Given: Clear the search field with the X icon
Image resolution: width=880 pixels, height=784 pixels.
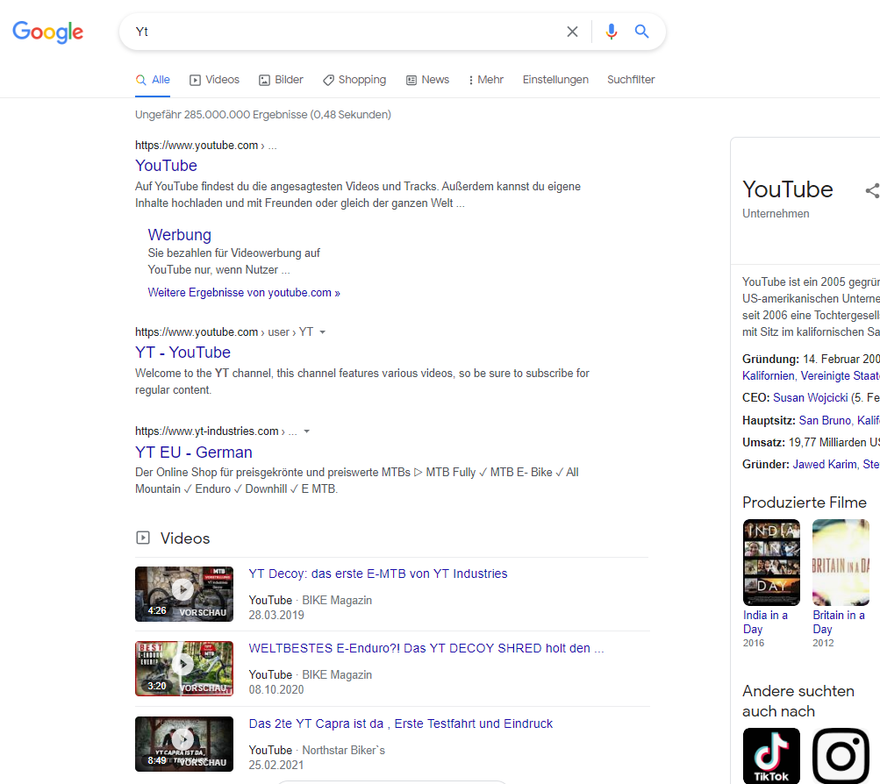Looking at the screenshot, I should (x=572, y=31).
